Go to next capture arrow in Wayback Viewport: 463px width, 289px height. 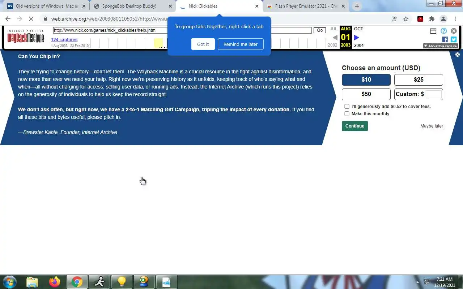(356, 37)
